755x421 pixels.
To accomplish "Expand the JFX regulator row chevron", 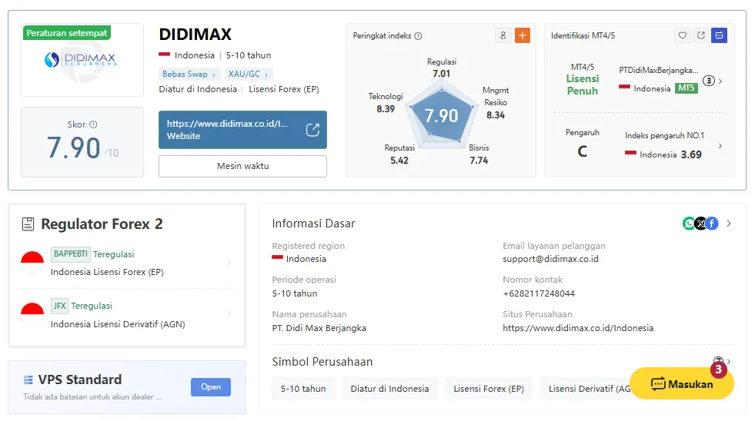I will (229, 314).
